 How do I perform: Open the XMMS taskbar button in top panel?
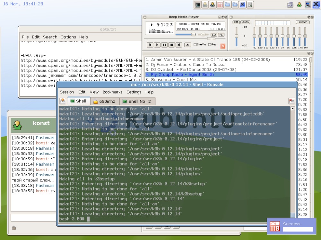(243, 5)
